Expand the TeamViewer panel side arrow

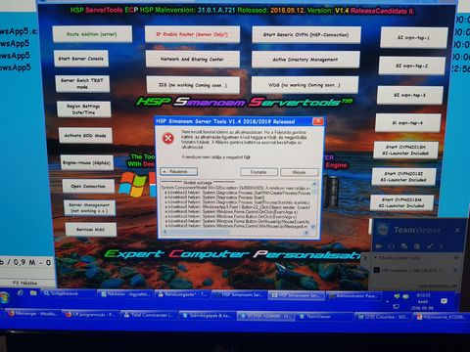point(365,258)
